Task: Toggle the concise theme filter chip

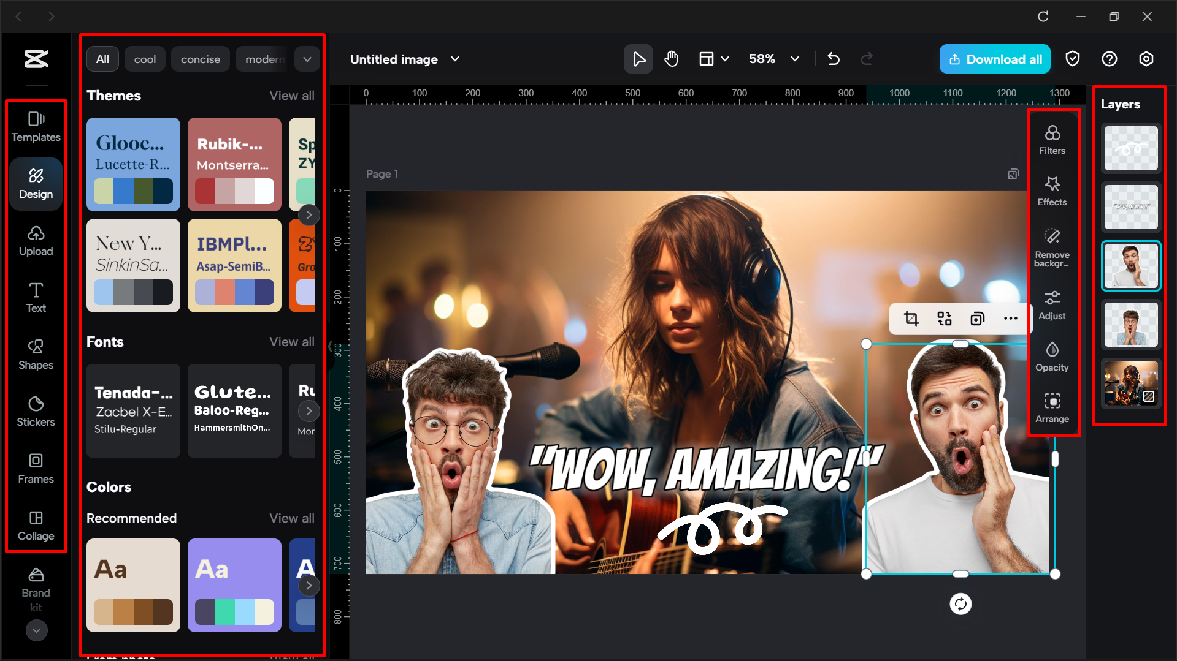Action: (x=200, y=59)
